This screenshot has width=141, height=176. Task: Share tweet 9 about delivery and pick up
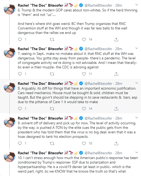click(116, 143)
